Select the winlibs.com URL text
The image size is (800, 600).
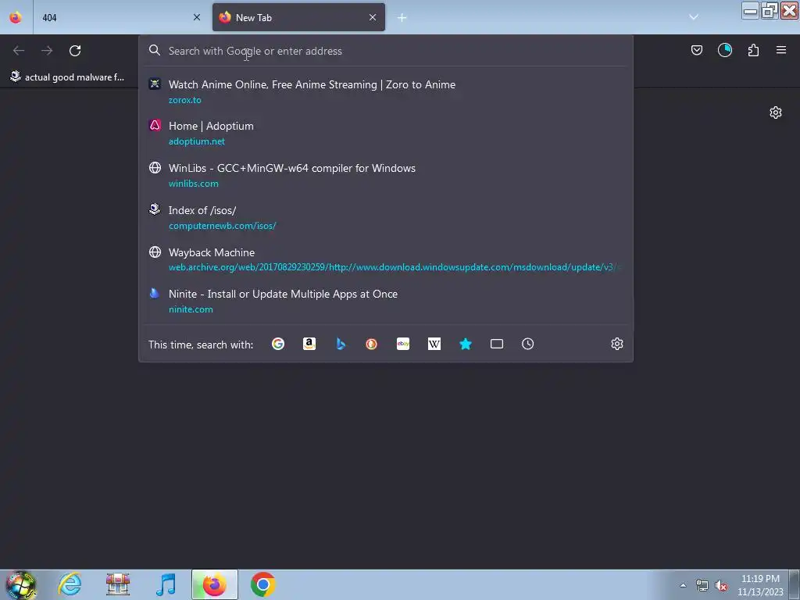(194, 184)
